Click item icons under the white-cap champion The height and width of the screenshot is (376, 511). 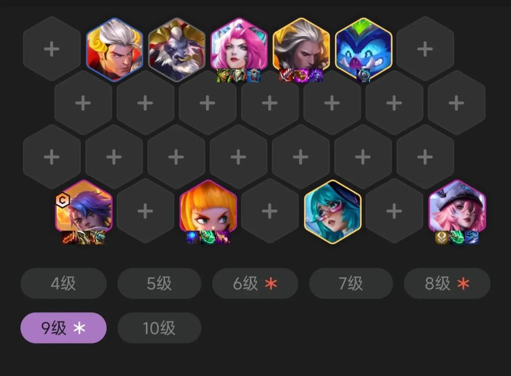coord(457,237)
